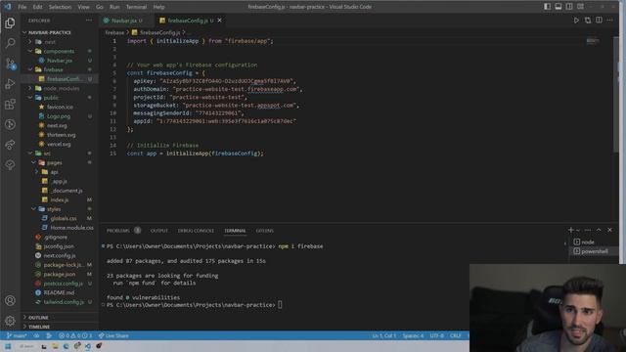Open the Explorer view in activity bar
This screenshot has width=626, height=352.
pos(10,23)
